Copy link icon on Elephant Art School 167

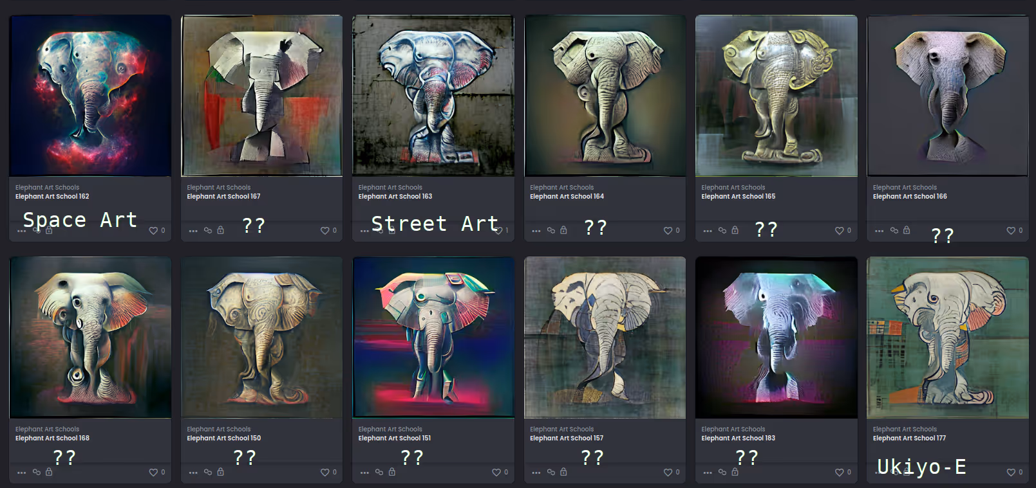click(208, 230)
